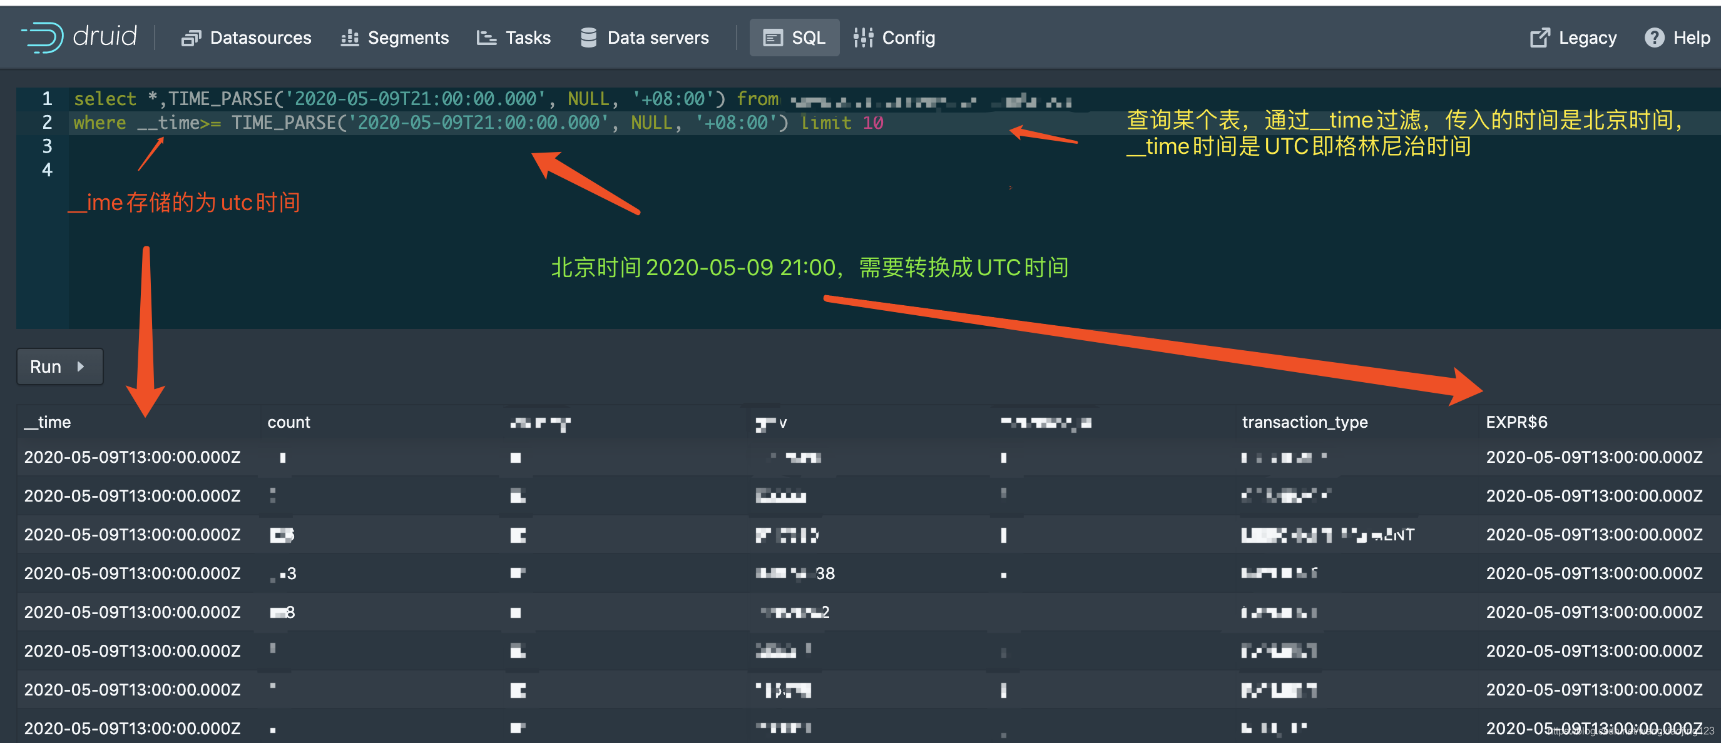This screenshot has width=1721, height=743.
Task: Click the count column header
Action: pyautogui.click(x=289, y=422)
